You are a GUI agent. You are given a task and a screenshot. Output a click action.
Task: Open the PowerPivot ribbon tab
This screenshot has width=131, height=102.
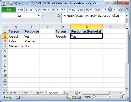point(89,10)
